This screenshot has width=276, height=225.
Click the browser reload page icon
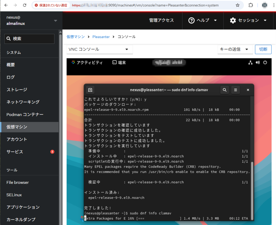point(25,5)
